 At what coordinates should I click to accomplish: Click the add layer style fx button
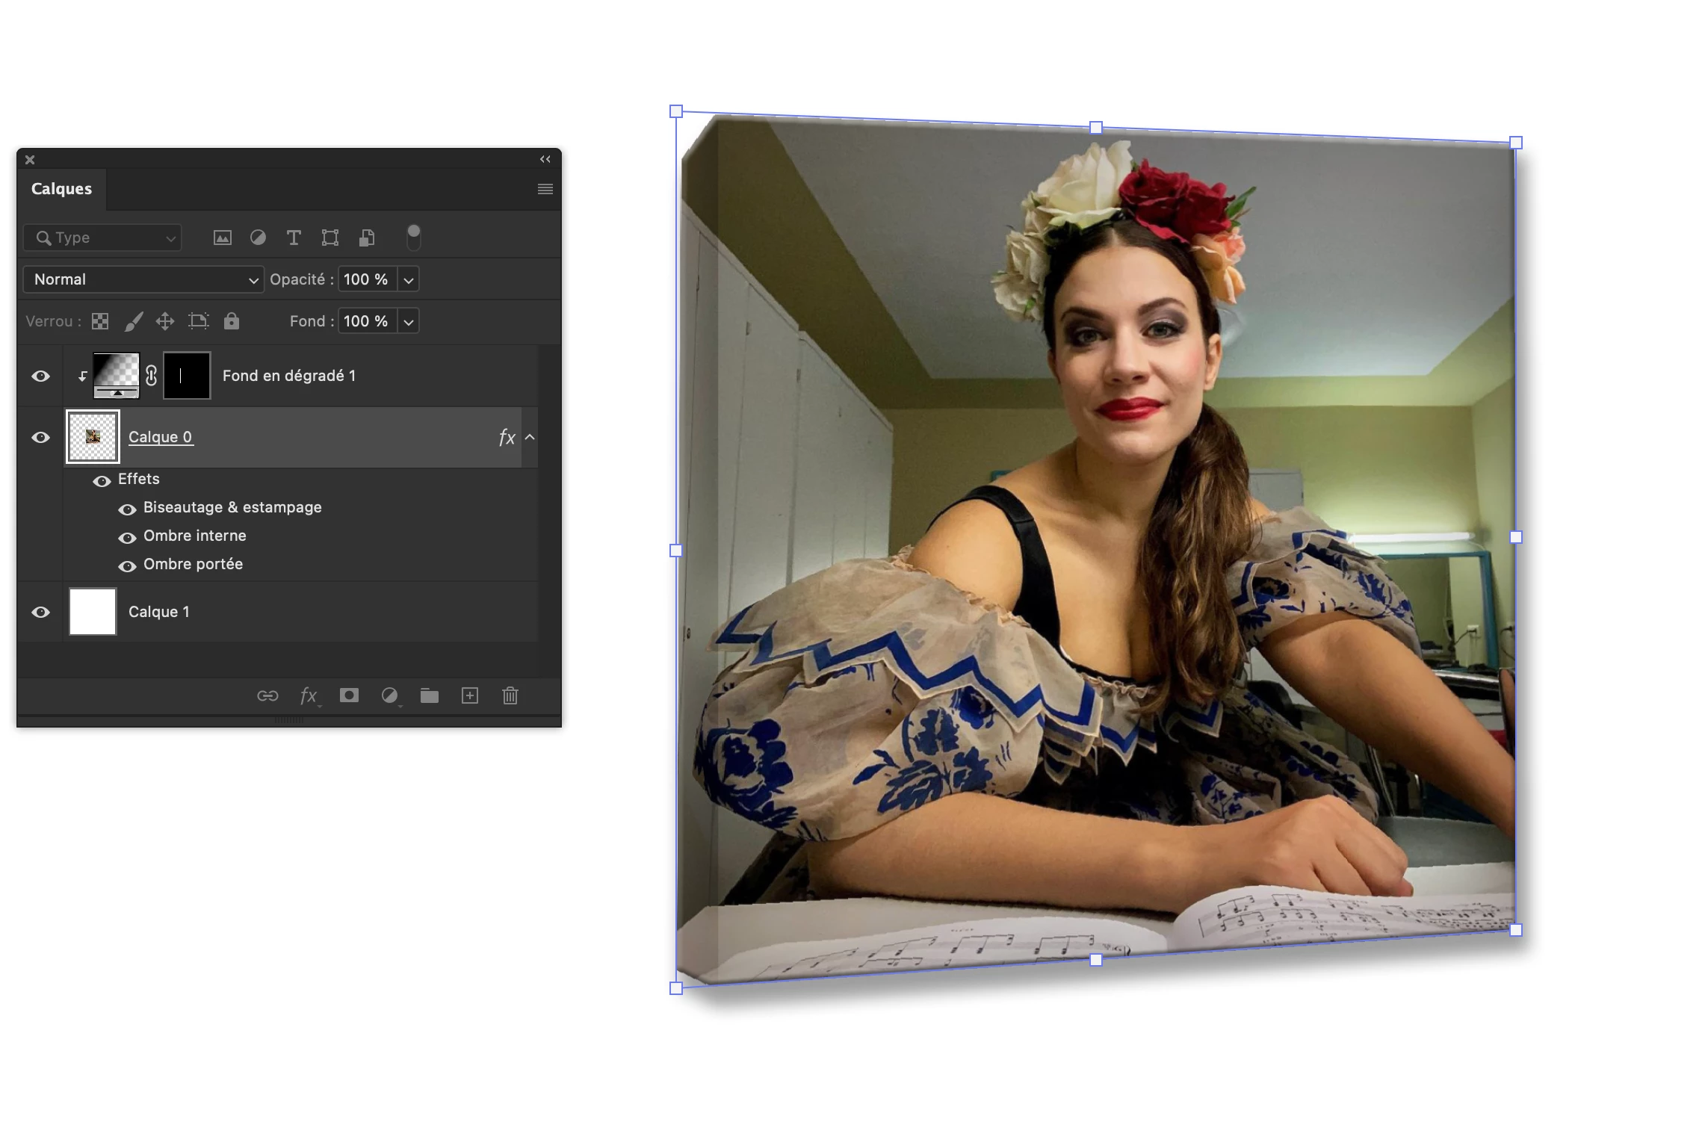click(308, 695)
